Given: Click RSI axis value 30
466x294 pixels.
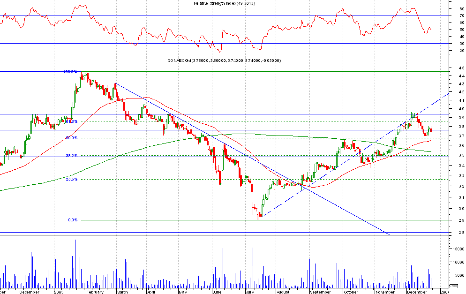Looking at the screenshot, I should coord(462,44).
